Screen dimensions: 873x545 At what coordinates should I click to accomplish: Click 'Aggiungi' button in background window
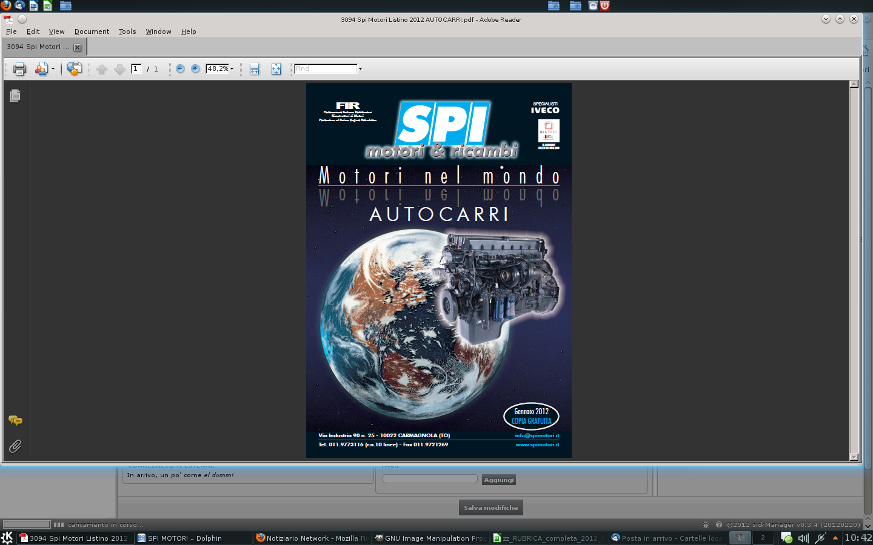point(498,480)
